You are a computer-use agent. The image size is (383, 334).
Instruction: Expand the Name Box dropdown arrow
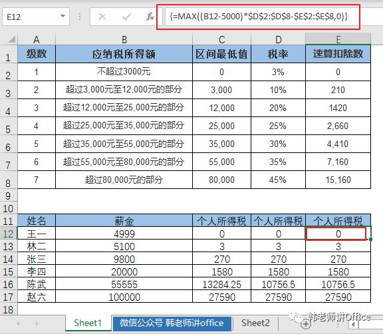coord(63,17)
